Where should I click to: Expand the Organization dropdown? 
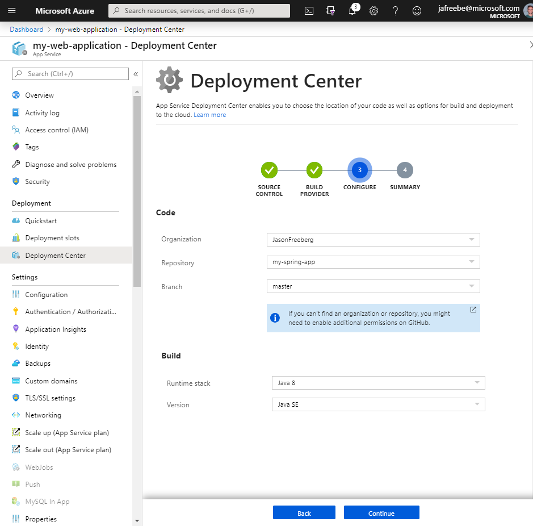point(373,240)
